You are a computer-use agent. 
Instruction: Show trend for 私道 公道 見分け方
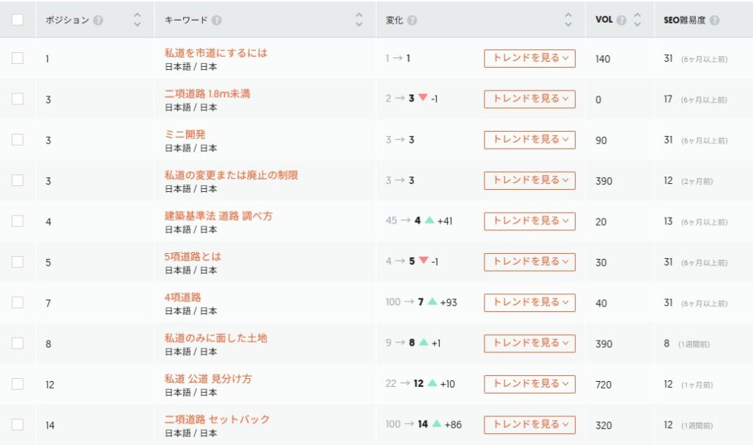529,384
